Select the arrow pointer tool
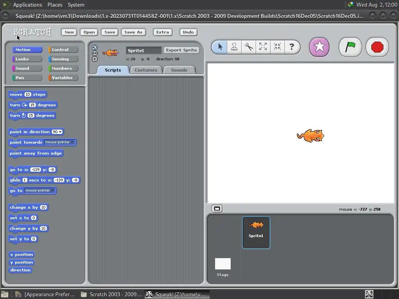 (x=220, y=47)
